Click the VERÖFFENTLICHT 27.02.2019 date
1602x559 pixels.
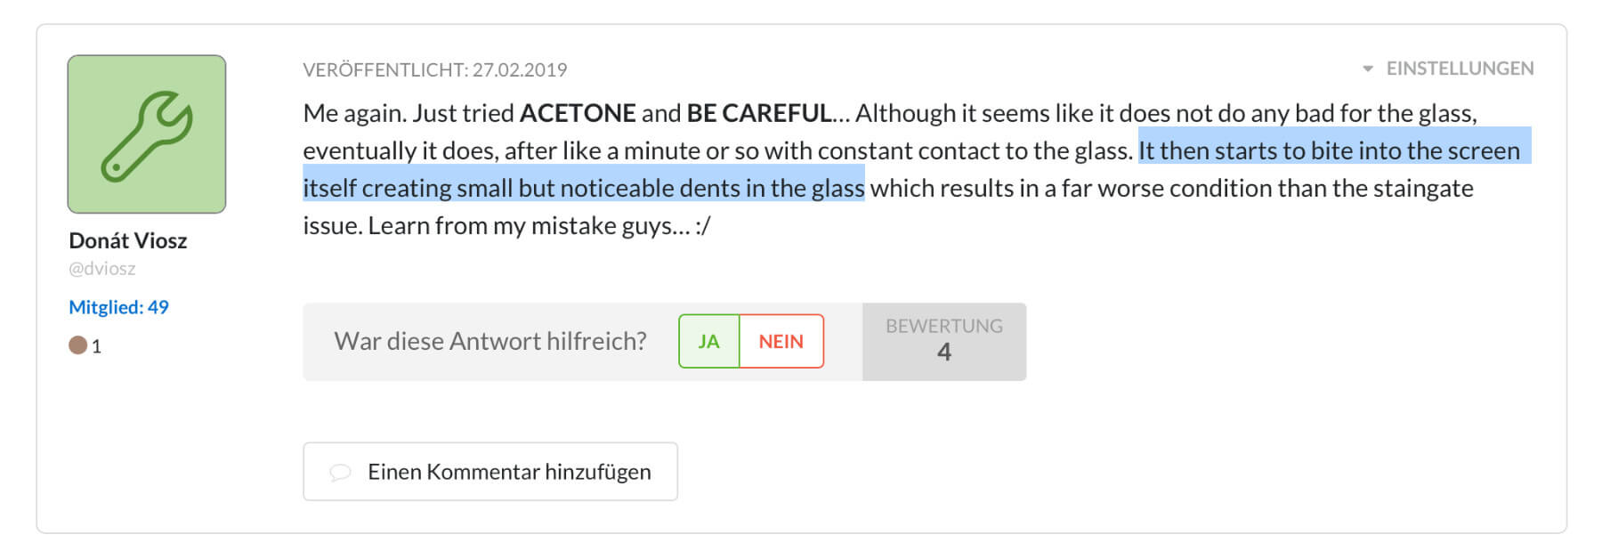pos(434,69)
